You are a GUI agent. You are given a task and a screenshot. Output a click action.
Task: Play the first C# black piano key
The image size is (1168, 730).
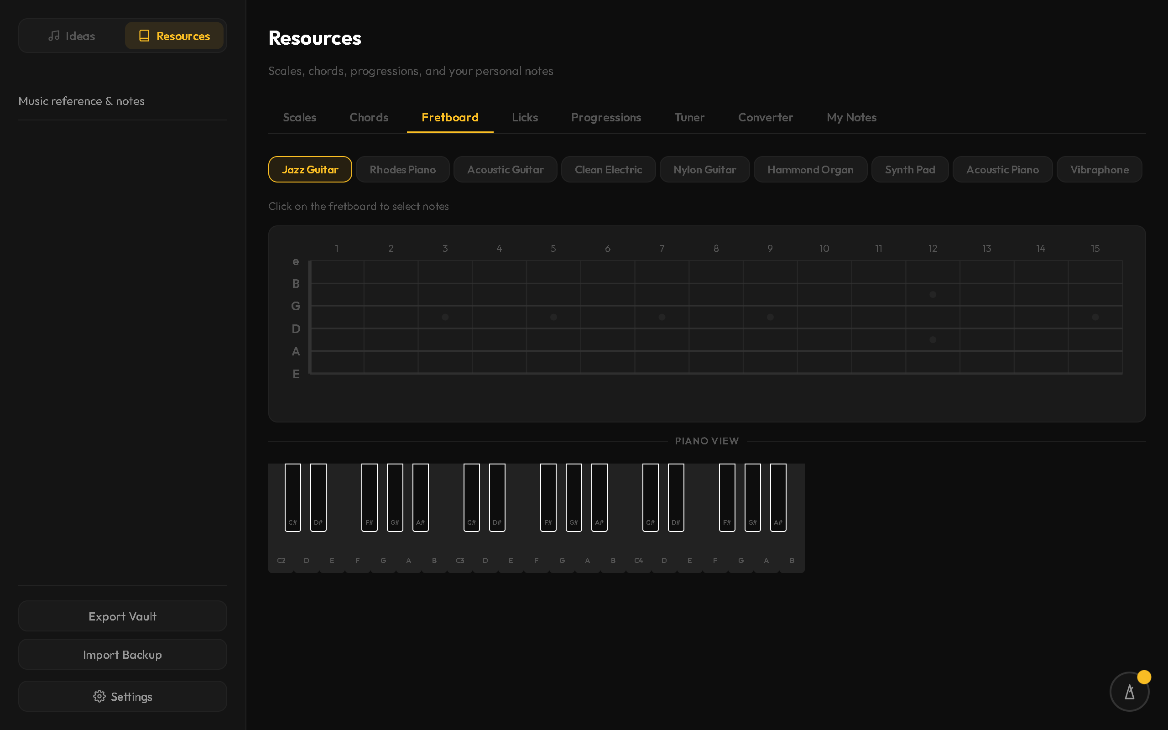click(292, 497)
